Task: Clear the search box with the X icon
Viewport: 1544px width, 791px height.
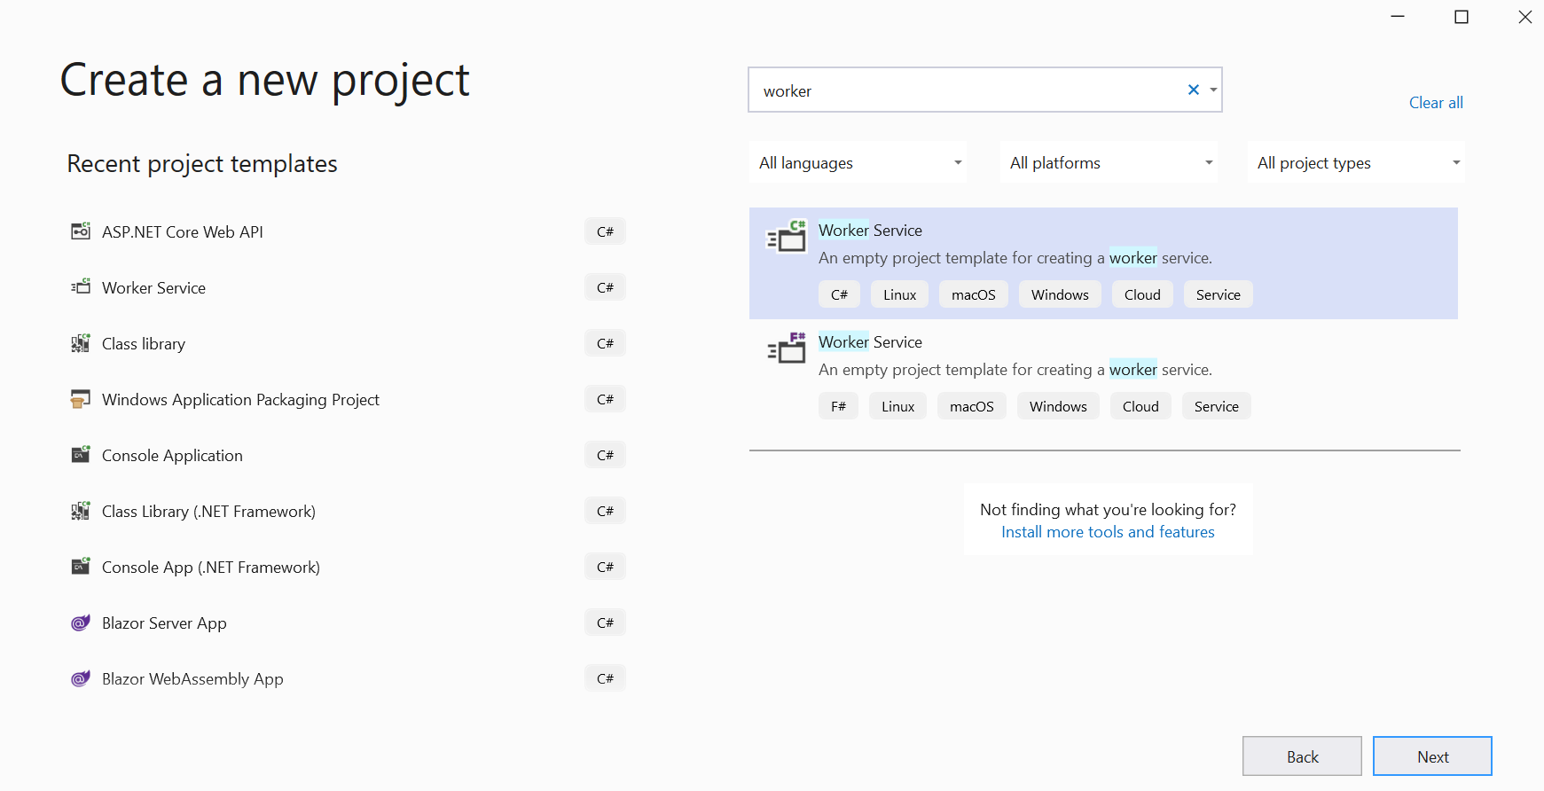Action: click(1194, 90)
